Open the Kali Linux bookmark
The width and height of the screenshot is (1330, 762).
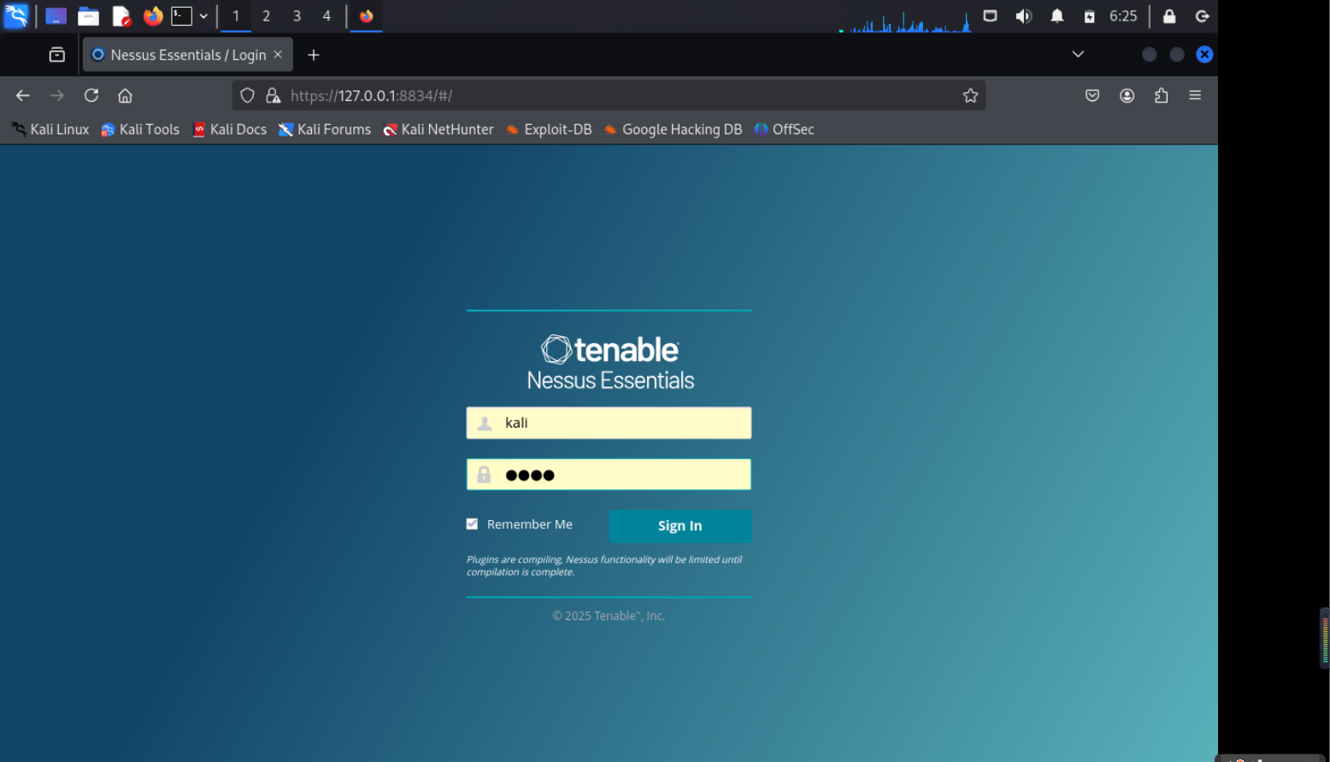click(50, 129)
